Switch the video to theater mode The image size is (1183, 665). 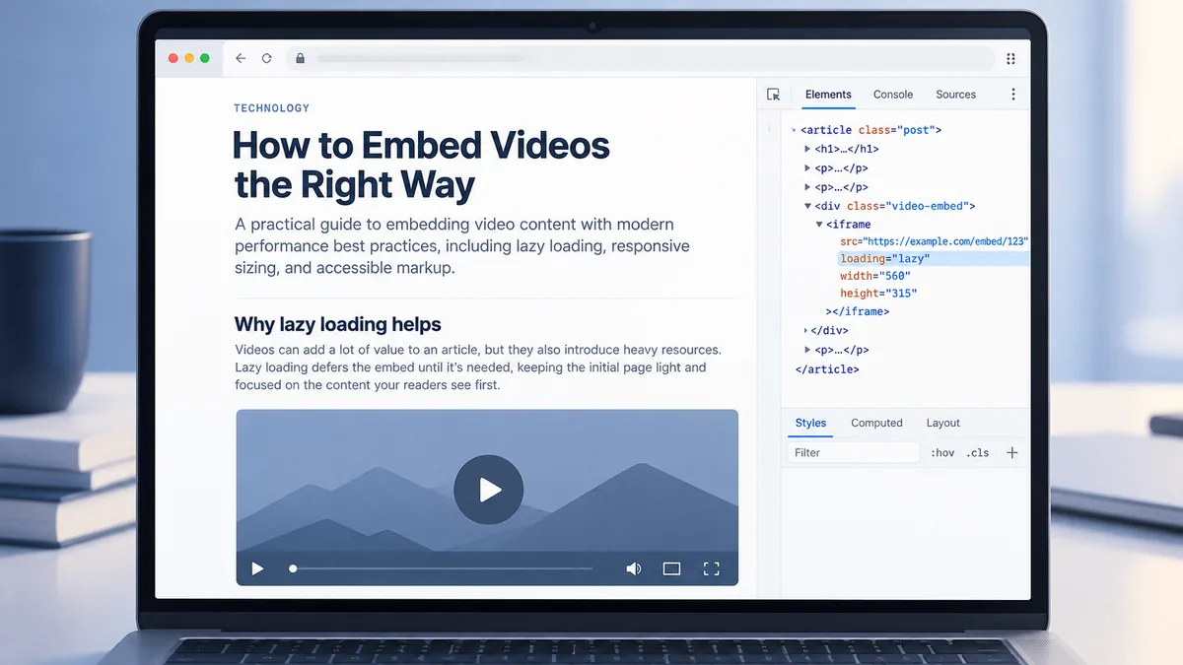(671, 568)
